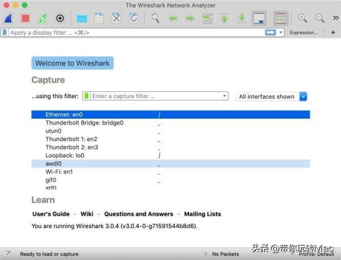Select Thunderbolt 2: en3 interface
This screenshot has width=341, height=260.
pyautogui.click(x=170, y=147)
